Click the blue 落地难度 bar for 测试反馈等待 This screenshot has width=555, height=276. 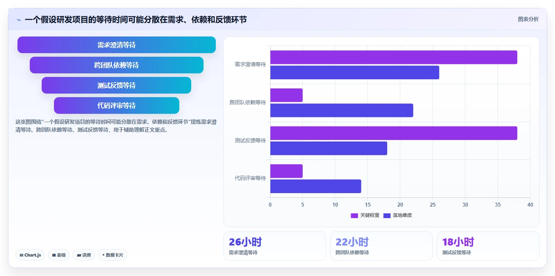328,148
